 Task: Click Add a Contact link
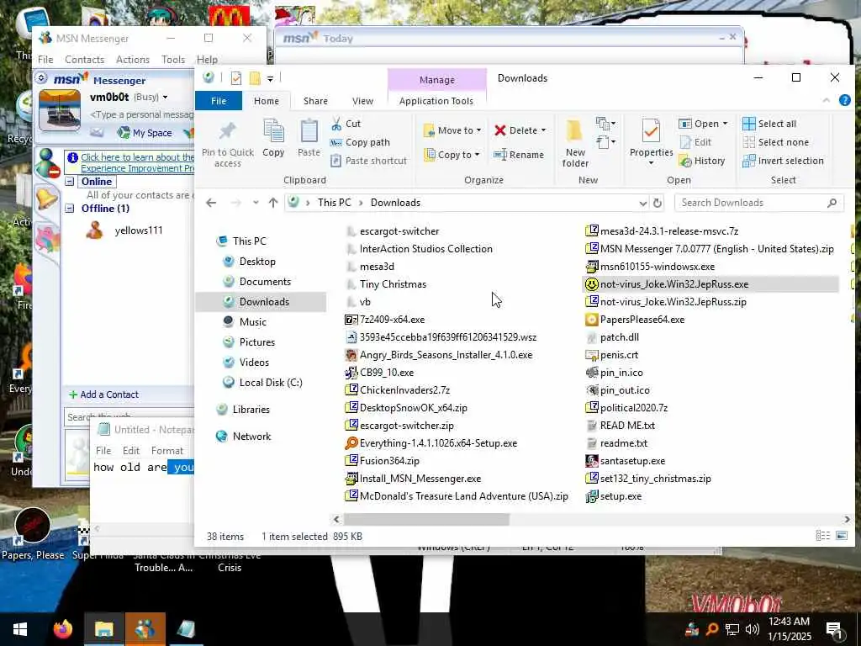[103, 394]
